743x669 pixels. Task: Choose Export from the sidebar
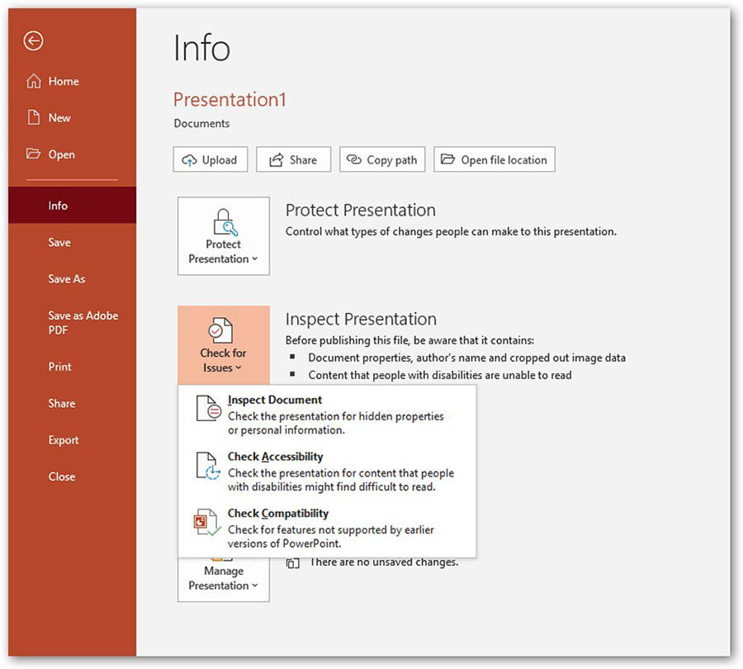point(64,440)
